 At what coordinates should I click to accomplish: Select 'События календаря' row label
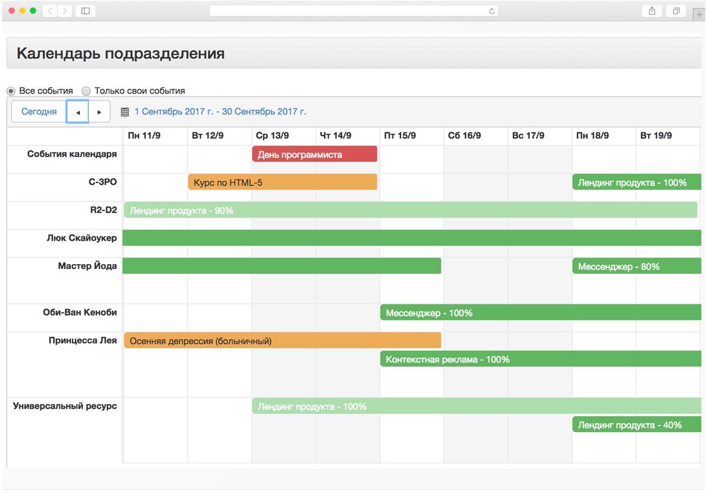point(72,154)
